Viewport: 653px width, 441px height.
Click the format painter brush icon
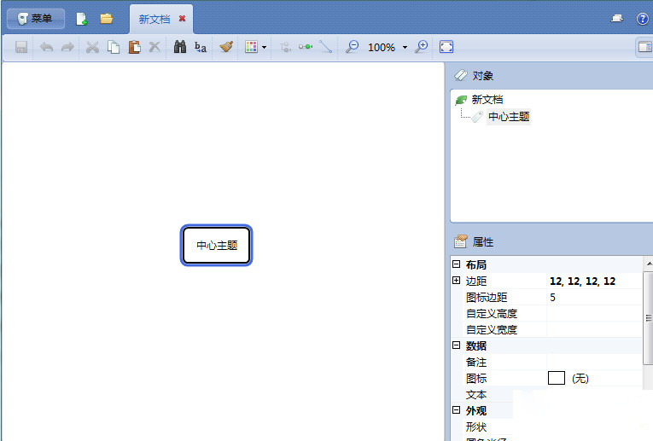pos(225,47)
